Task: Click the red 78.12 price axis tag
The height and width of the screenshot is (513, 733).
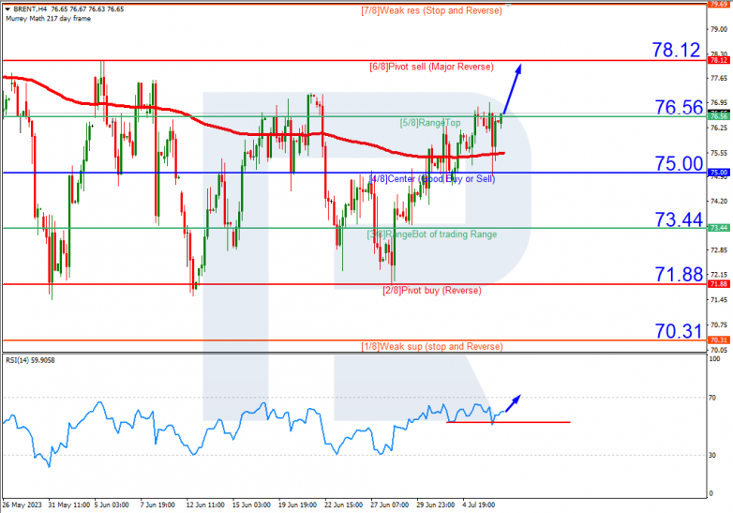Action: click(719, 60)
